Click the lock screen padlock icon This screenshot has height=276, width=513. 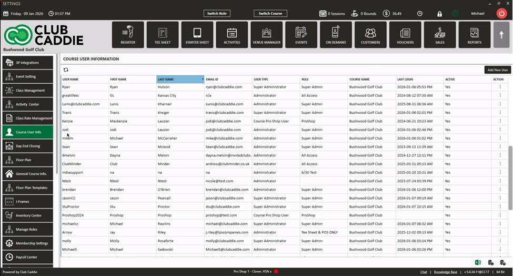[440, 14]
